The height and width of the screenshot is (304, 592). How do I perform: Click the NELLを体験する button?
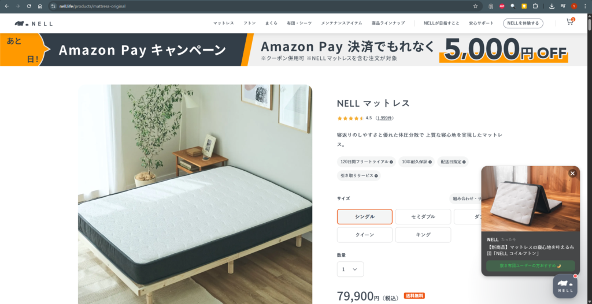coord(523,23)
